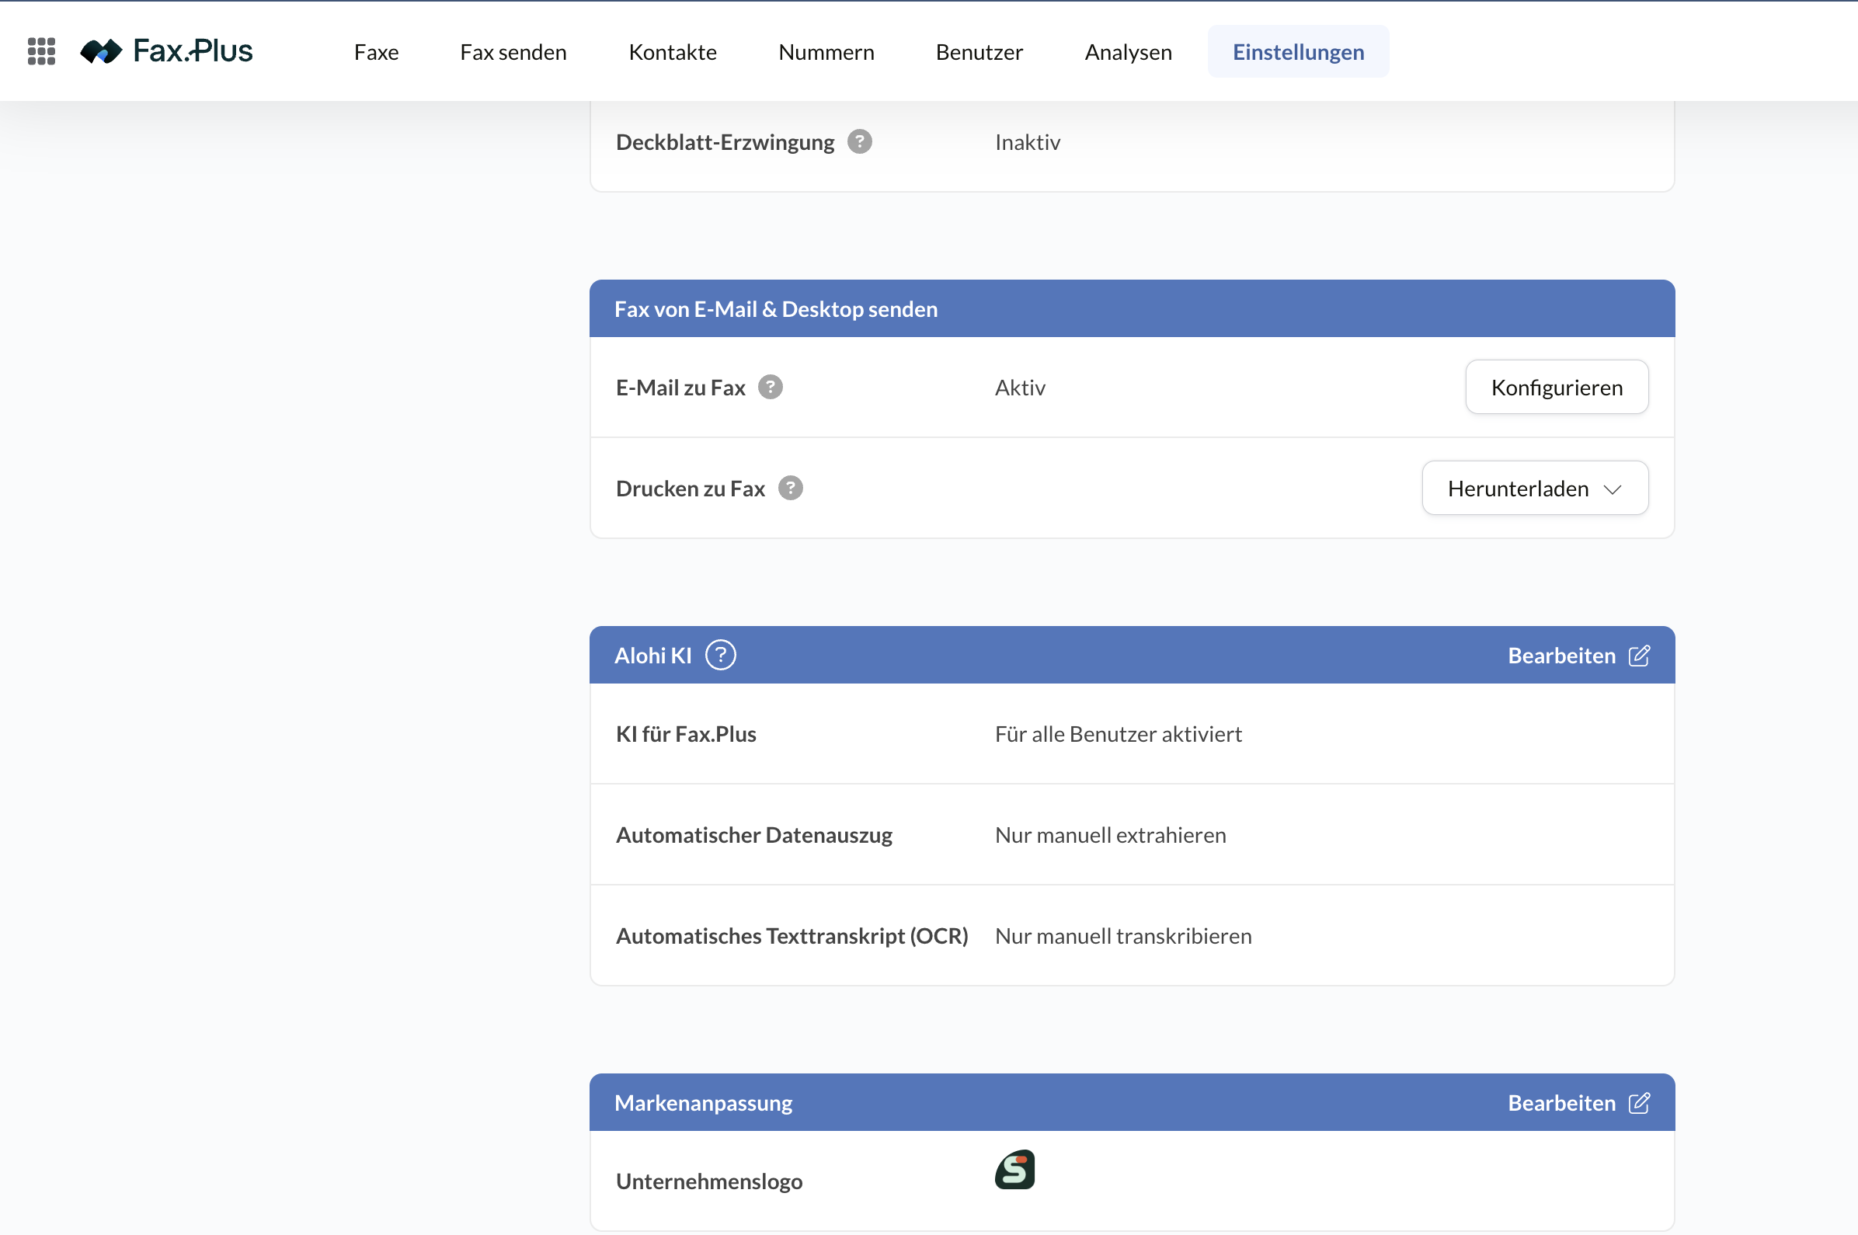
Task: Click 'Für alle Benutzer aktiviert' text
Action: (x=1118, y=733)
